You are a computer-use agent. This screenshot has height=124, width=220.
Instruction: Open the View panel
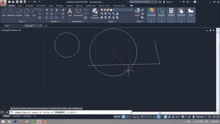tap(191, 12)
